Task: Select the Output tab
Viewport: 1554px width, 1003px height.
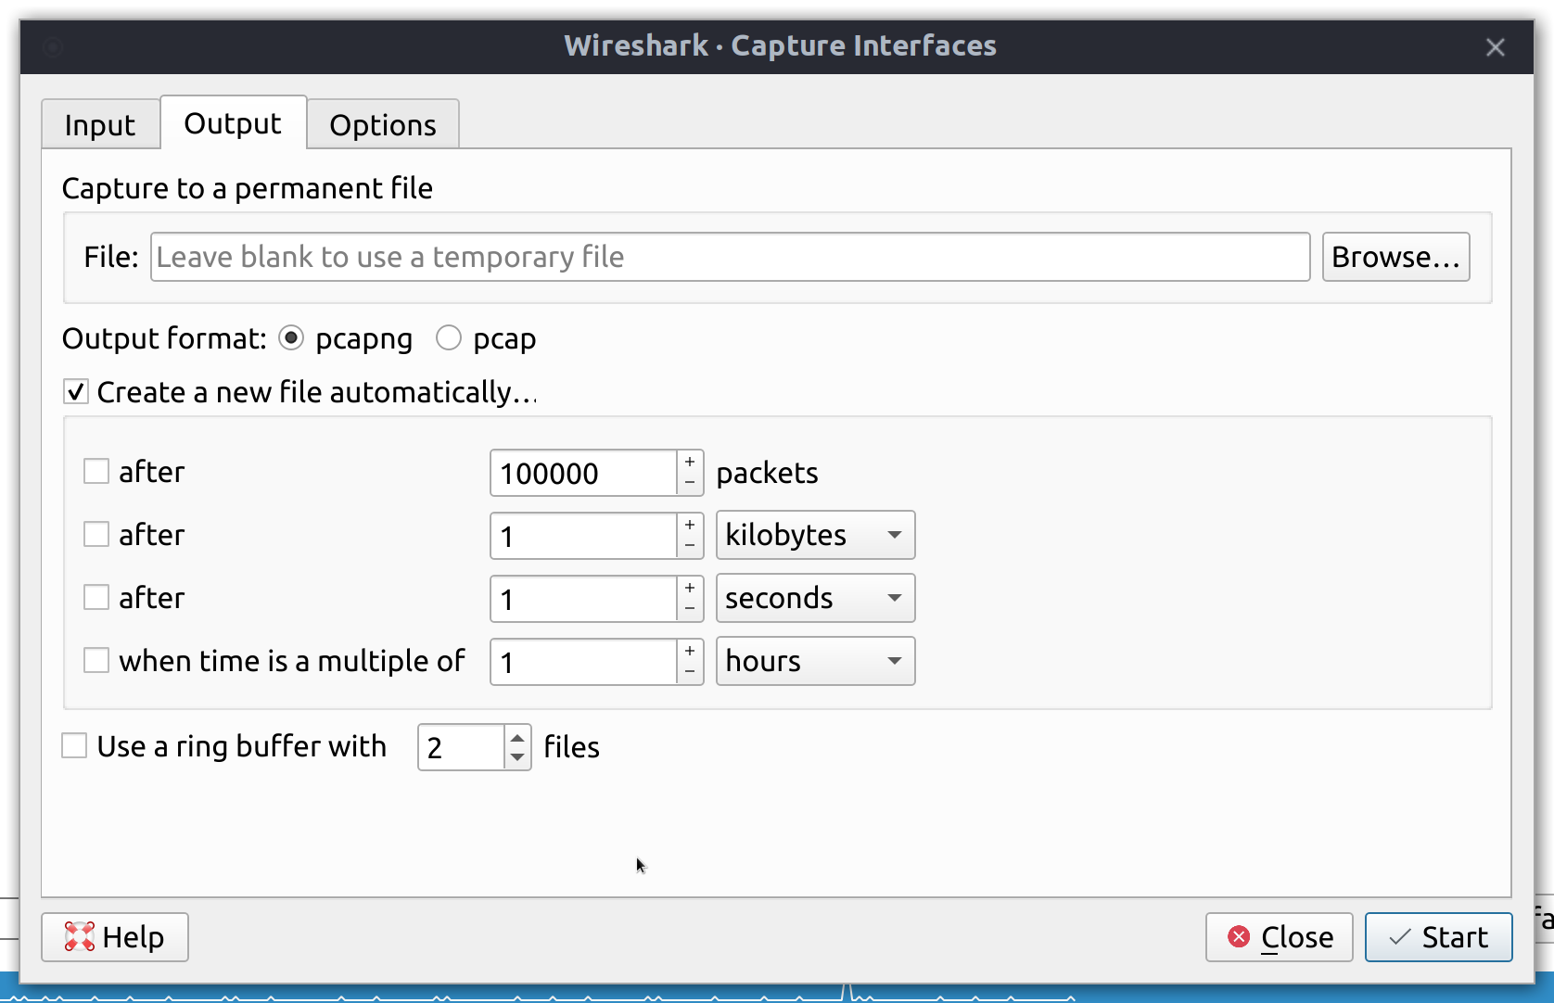Action: pos(233,122)
